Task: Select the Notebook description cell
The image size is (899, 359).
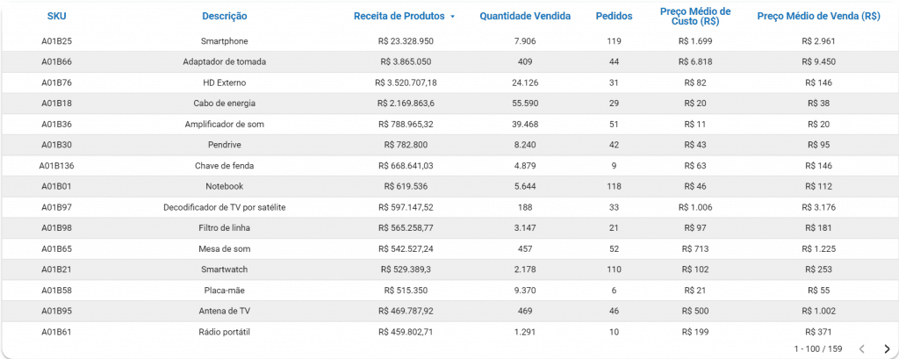Action: [225, 186]
